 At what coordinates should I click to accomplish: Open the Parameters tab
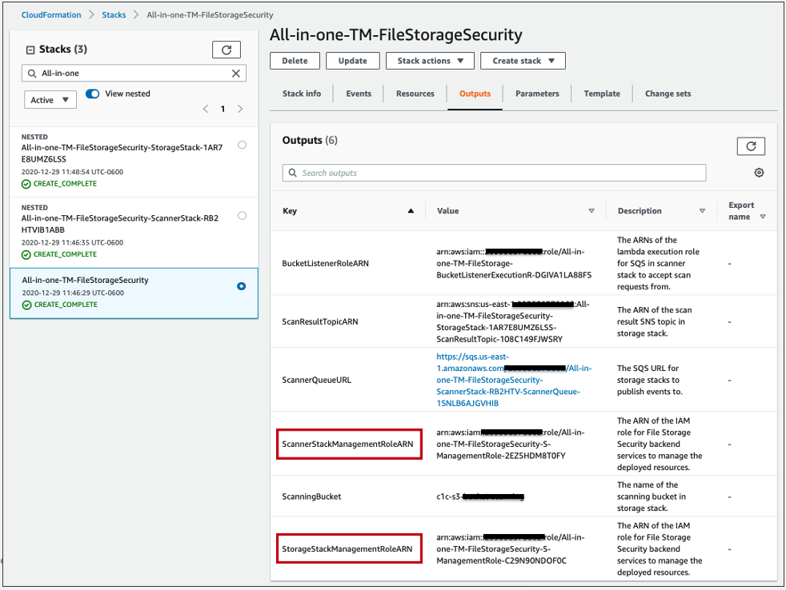[x=537, y=94]
